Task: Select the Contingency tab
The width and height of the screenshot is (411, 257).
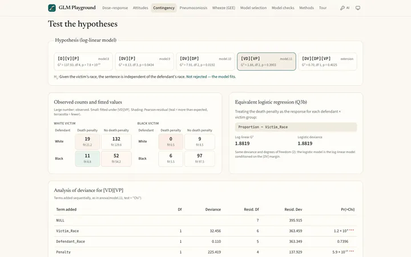Action: click(x=164, y=8)
